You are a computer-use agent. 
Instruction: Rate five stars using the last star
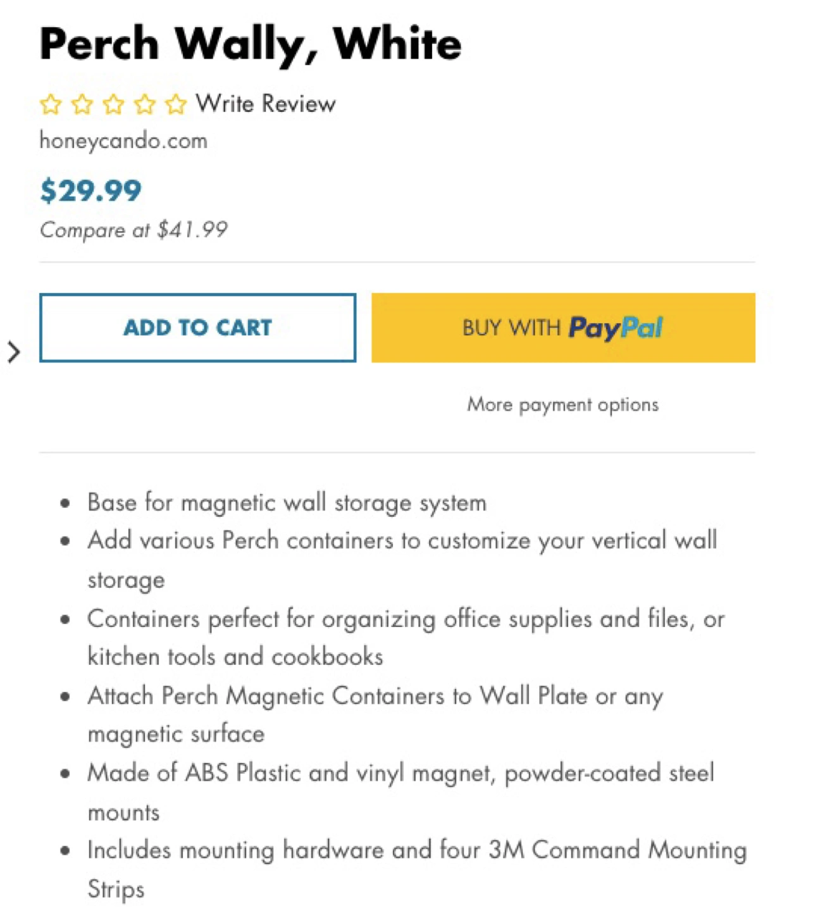[x=176, y=104]
